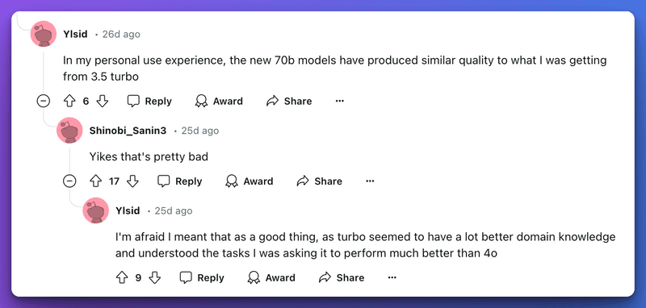The image size is (646, 308).
Task: Upvote Ylsid's comment about 70b models
Action: point(69,101)
